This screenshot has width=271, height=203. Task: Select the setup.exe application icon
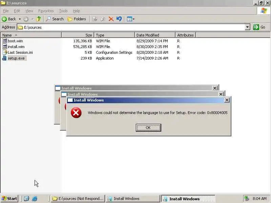pyautogui.click(x=5, y=58)
